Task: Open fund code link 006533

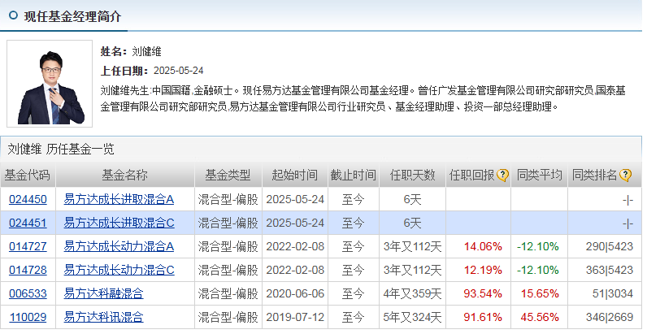Action: [x=28, y=293]
